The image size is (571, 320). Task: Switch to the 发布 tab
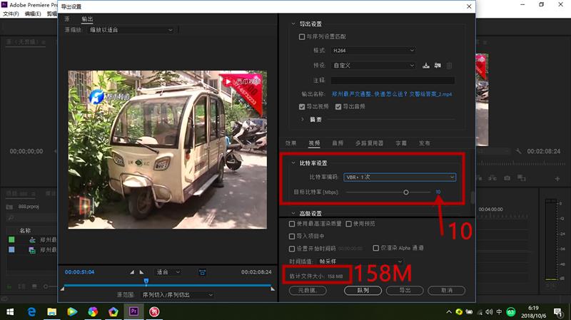click(424, 143)
